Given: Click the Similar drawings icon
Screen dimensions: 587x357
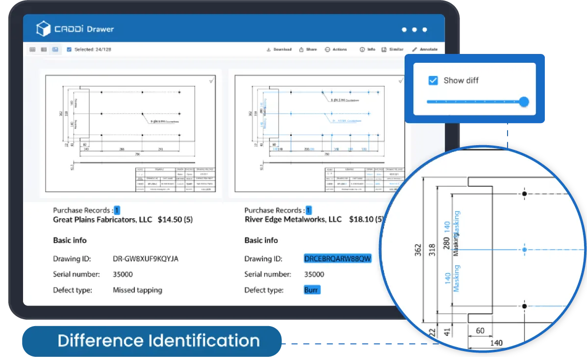Looking at the screenshot, I should pos(383,50).
